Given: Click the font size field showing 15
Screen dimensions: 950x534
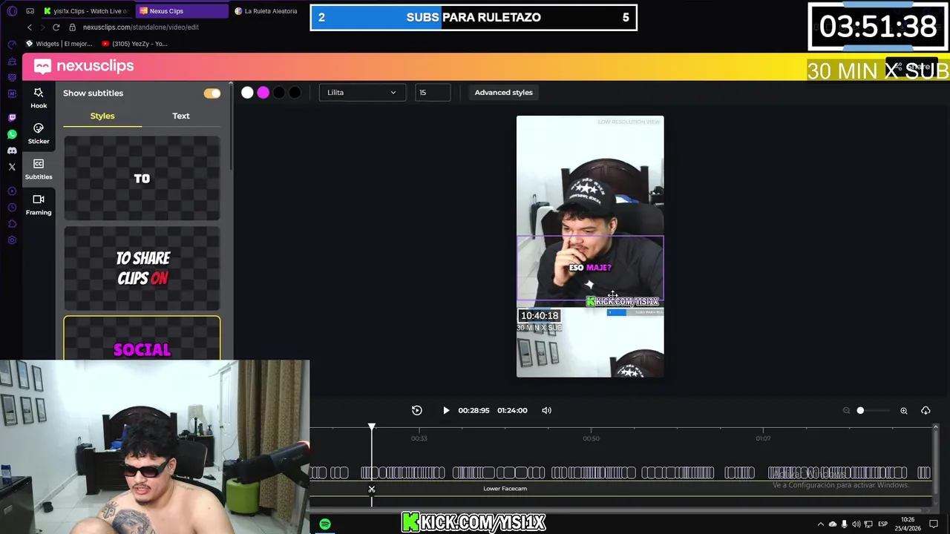Looking at the screenshot, I should click(x=433, y=93).
